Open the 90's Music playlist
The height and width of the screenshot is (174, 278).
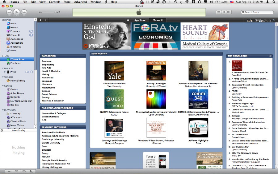(16, 117)
